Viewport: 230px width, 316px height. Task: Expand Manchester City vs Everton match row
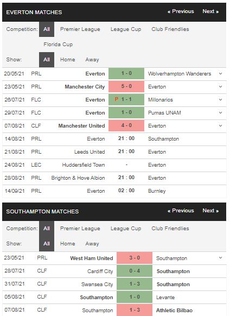(x=221, y=87)
